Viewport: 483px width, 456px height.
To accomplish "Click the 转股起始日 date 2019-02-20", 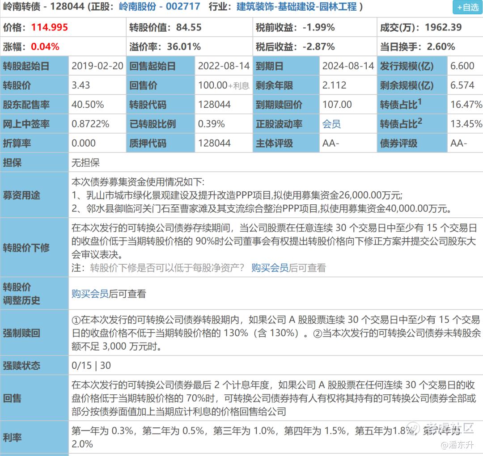I will click(97, 66).
